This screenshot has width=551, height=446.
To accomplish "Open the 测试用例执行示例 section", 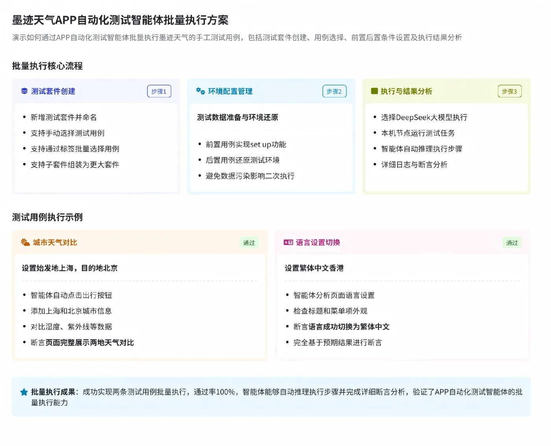I will point(47,217).
